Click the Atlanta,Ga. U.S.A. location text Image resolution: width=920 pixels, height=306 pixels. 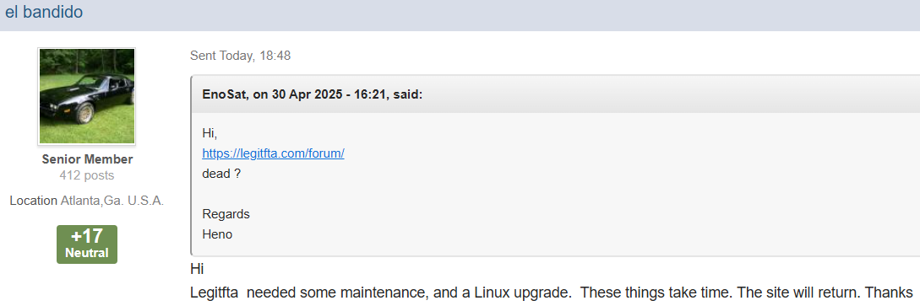pyautogui.click(x=112, y=201)
